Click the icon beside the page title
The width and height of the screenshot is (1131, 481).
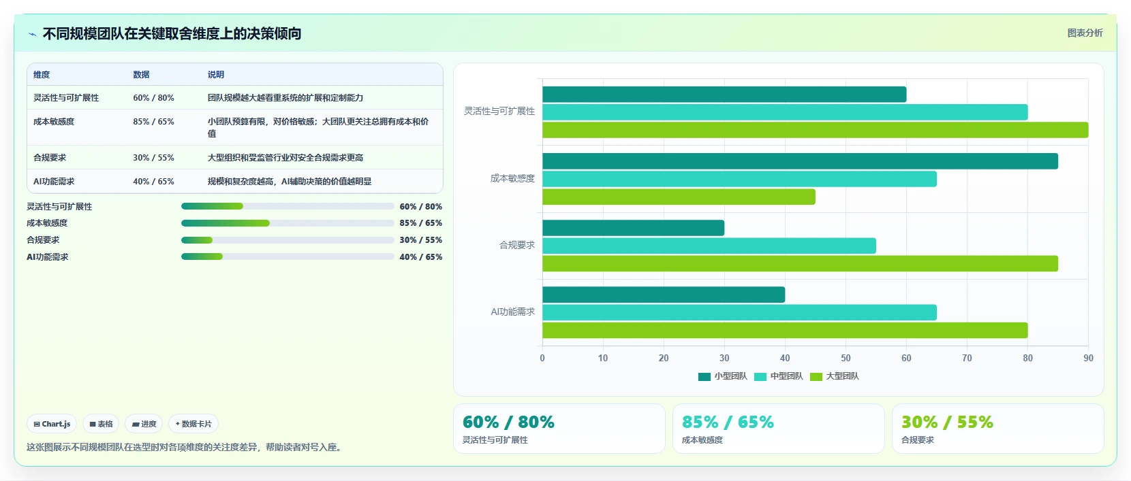[x=32, y=34]
